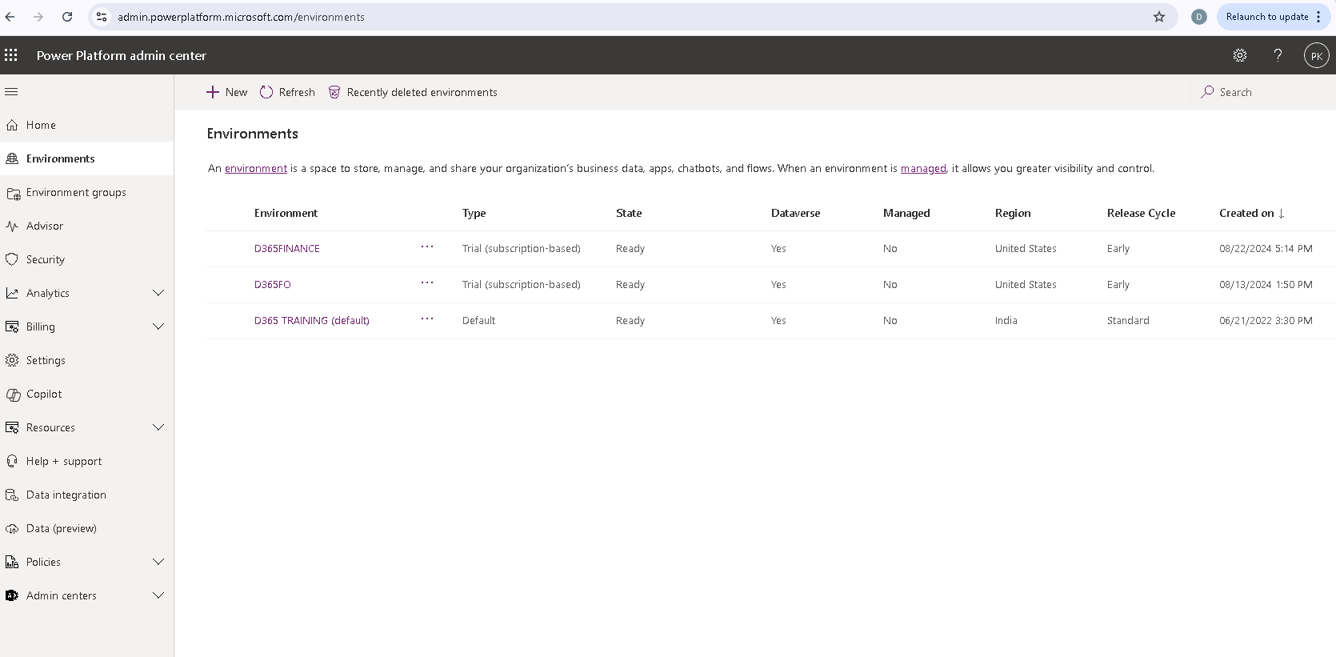
Task: Sort by State column header
Action: click(629, 213)
